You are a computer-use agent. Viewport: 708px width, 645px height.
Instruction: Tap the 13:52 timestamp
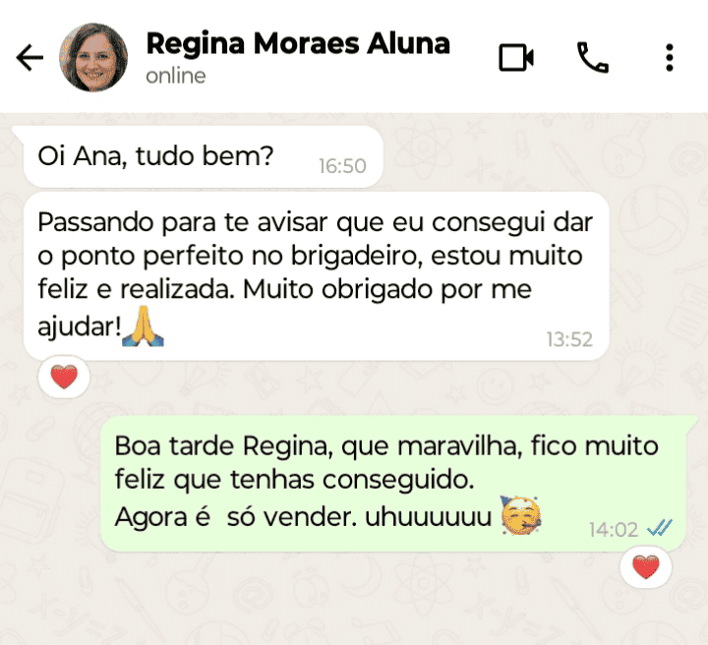click(x=569, y=339)
